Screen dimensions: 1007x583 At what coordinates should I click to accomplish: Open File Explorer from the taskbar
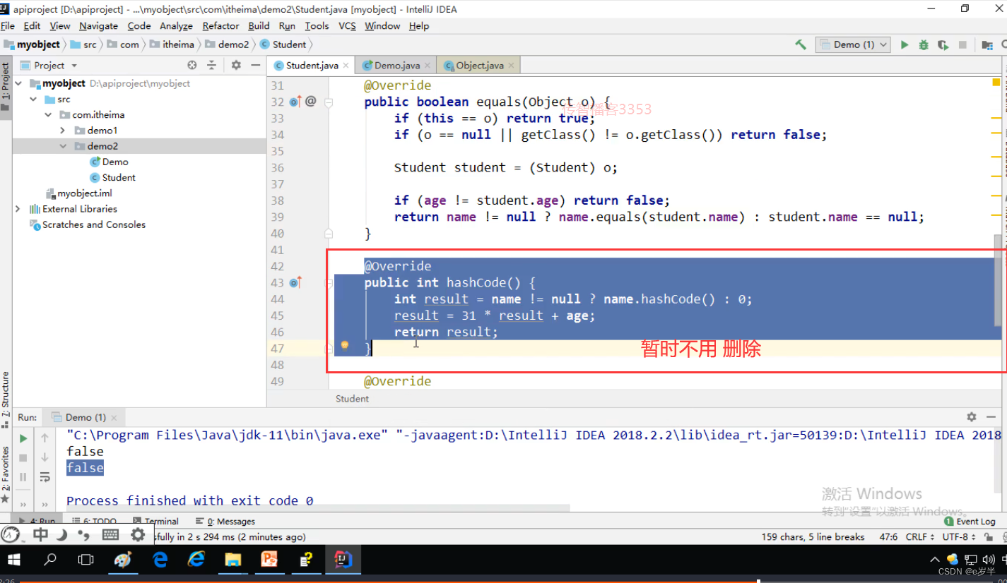tap(232, 560)
